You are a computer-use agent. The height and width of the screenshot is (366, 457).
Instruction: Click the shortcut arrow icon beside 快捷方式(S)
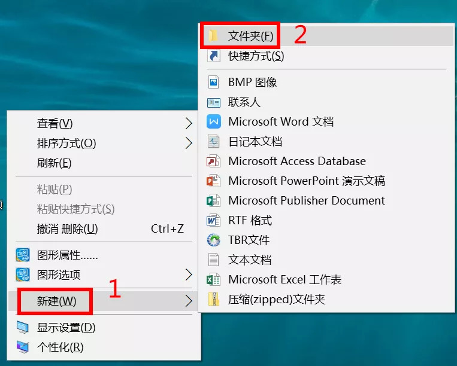pos(214,56)
